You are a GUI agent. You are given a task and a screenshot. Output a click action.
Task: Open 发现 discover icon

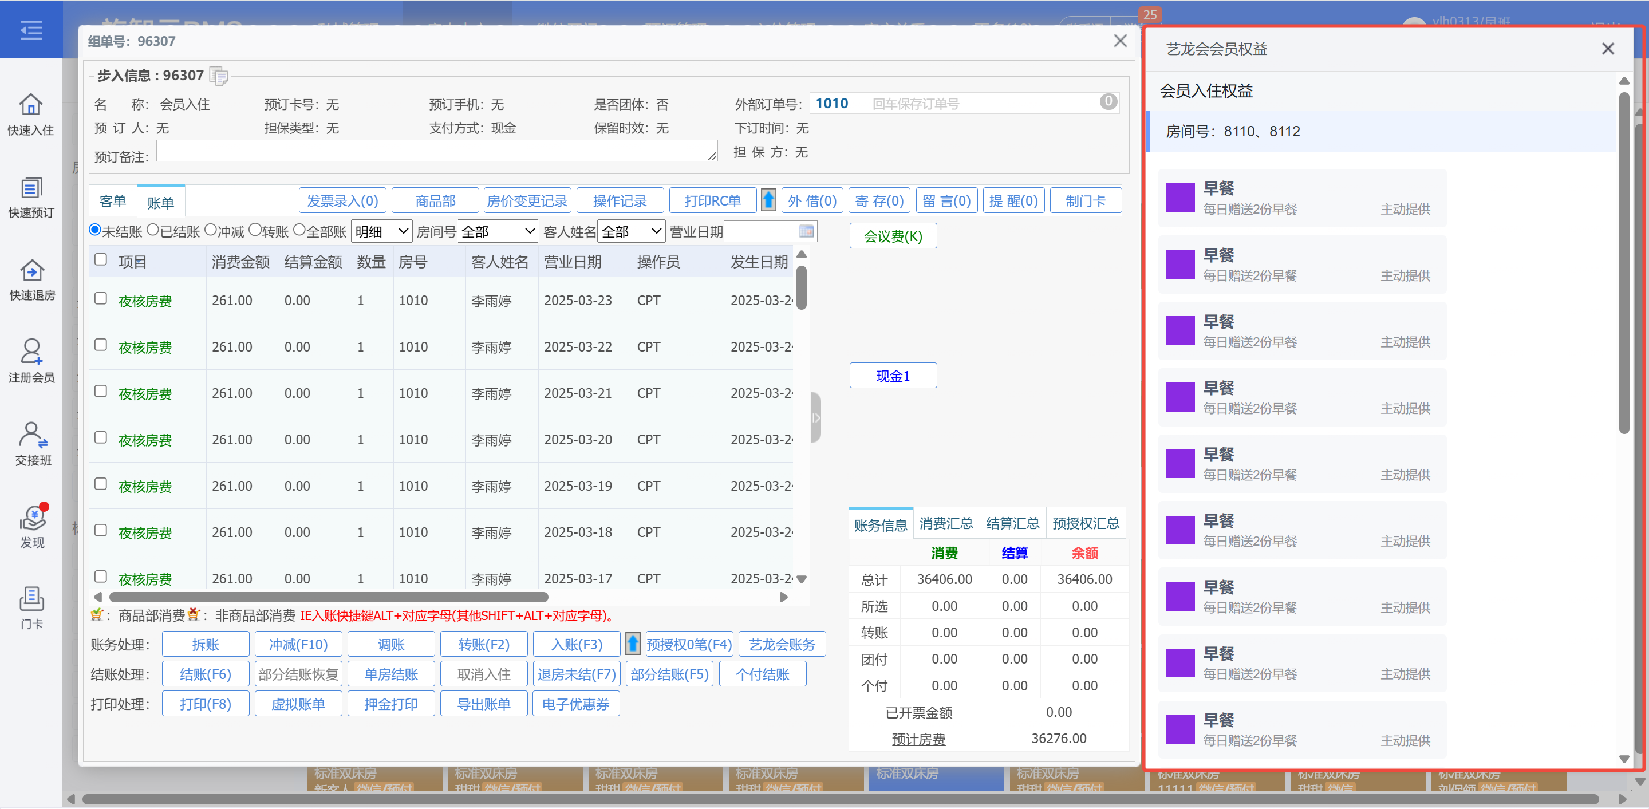(x=32, y=526)
